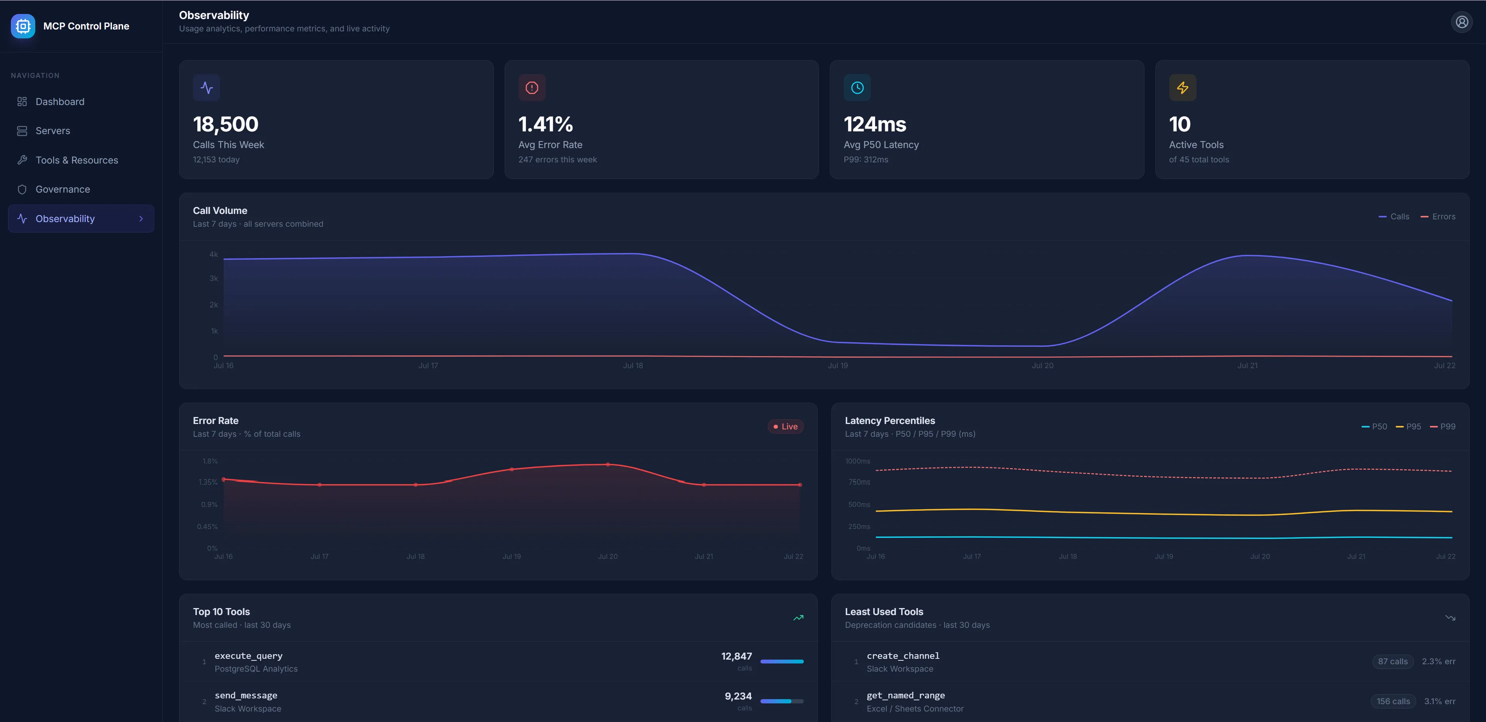
Task: Open the user profile avatar icon
Action: (x=1461, y=22)
